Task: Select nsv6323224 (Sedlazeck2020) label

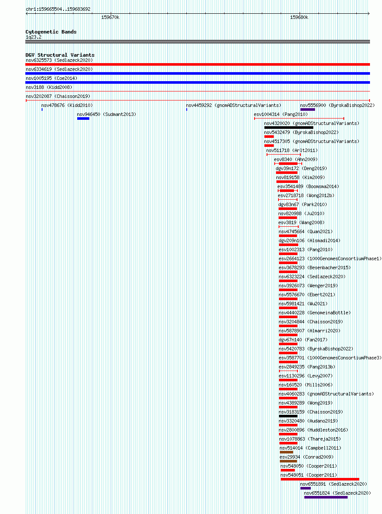Action: click(x=312, y=277)
